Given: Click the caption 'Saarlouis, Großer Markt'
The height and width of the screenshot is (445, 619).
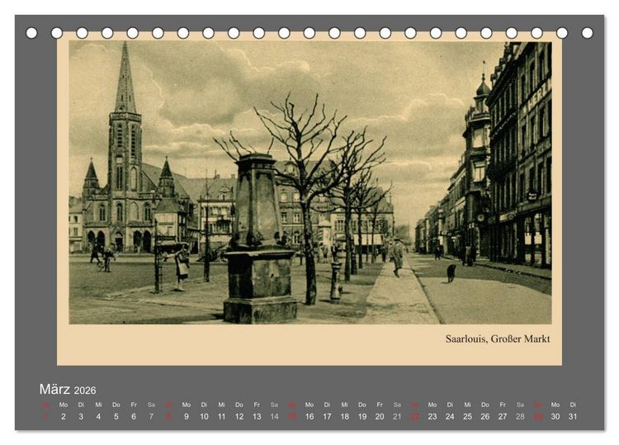Looking at the screenshot, I should click(x=498, y=338).
